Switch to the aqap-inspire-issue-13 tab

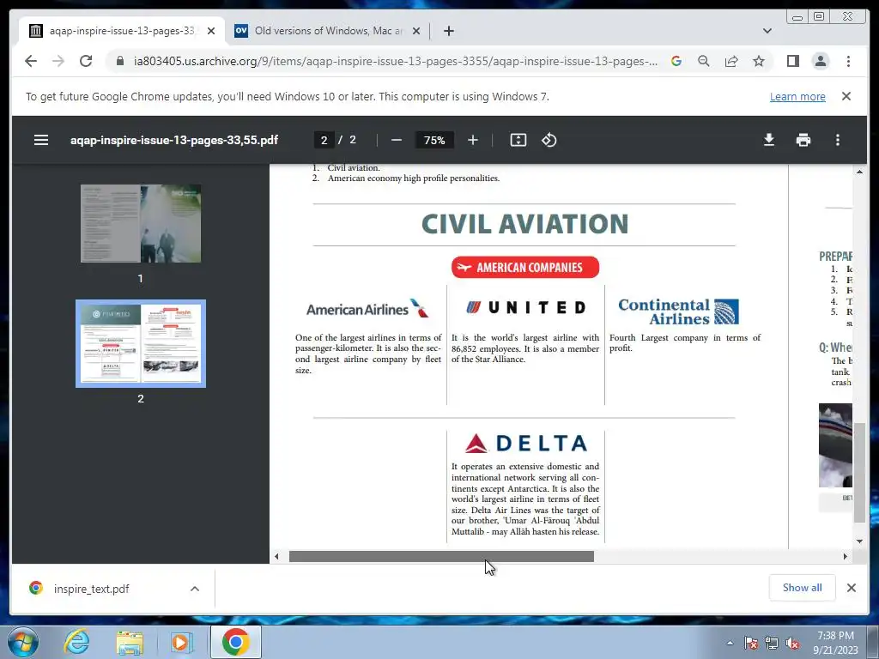click(122, 31)
